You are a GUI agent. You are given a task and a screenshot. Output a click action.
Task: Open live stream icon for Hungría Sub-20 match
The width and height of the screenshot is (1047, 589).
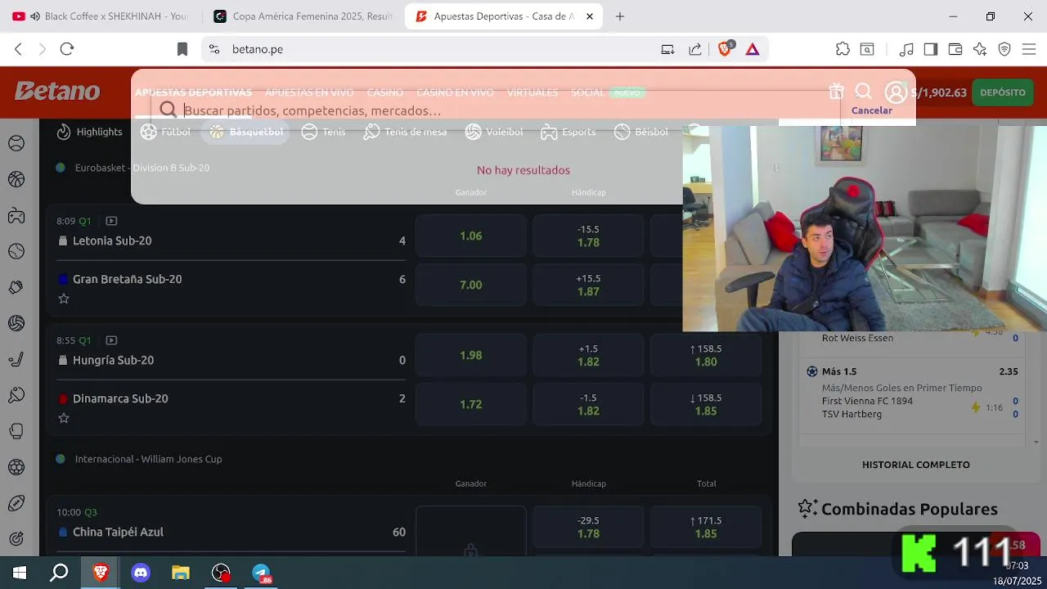tap(111, 340)
